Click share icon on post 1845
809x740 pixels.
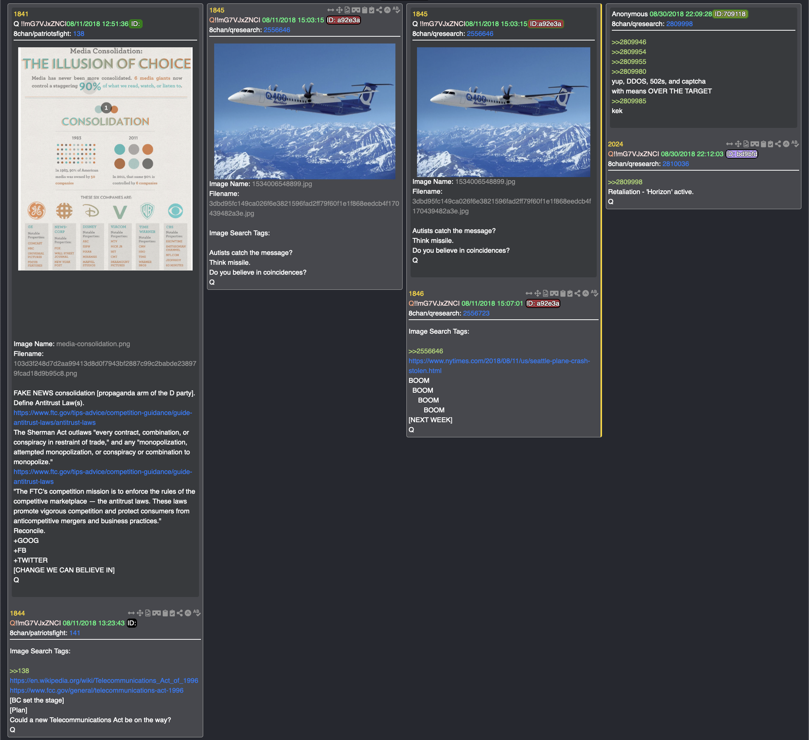point(379,10)
